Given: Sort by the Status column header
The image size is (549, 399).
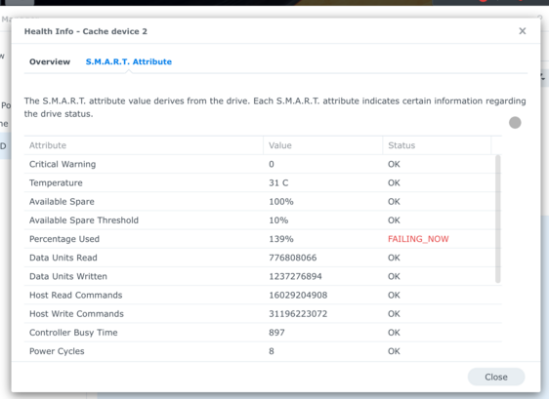Looking at the screenshot, I should [437, 145].
